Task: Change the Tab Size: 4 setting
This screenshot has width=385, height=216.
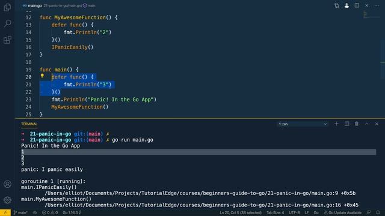Action: point(276,212)
